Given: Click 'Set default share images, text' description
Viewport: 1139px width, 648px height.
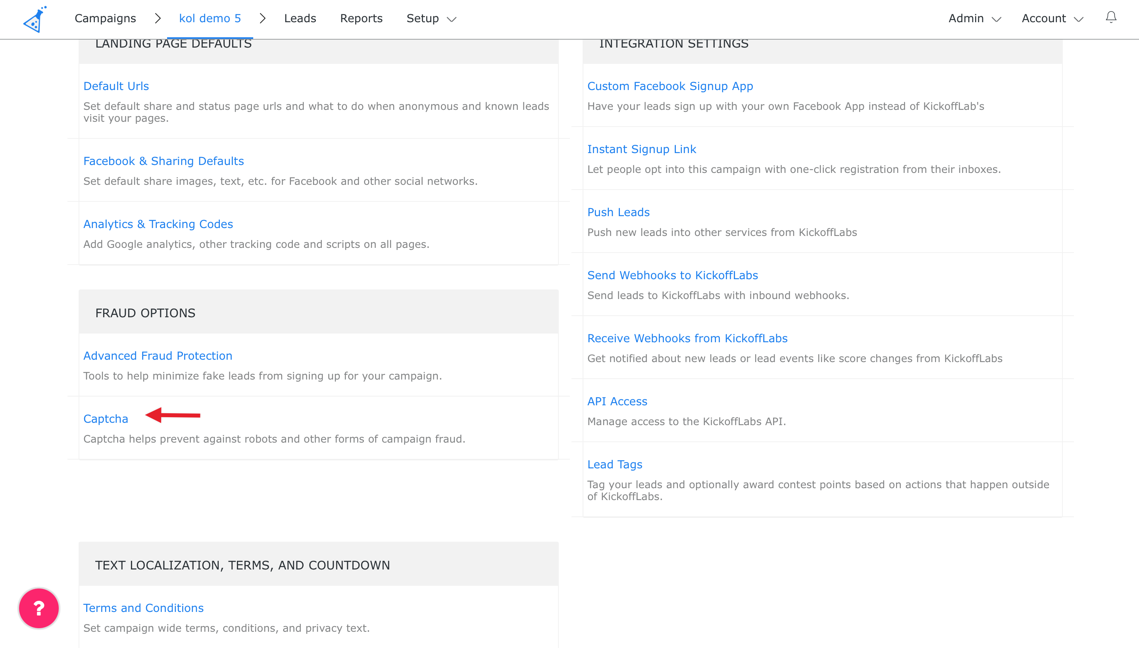Looking at the screenshot, I should point(281,181).
